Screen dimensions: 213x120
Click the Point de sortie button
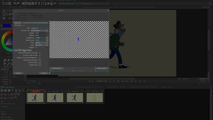[x=102, y=68]
